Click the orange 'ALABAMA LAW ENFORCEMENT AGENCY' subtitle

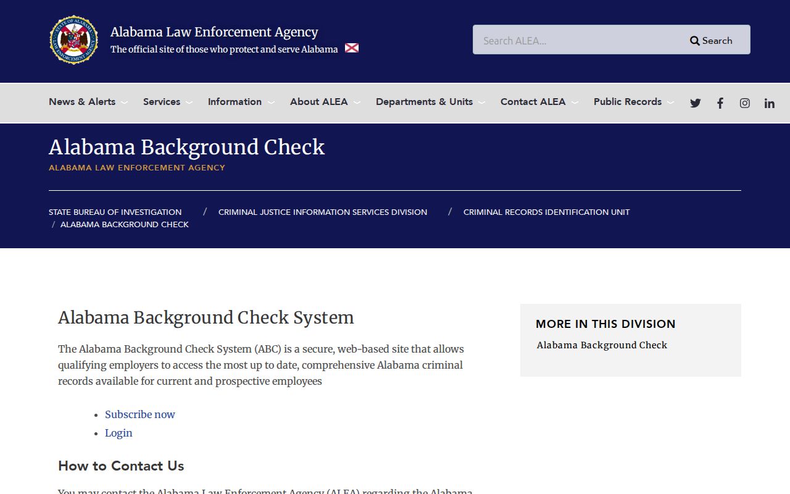coord(137,167)
